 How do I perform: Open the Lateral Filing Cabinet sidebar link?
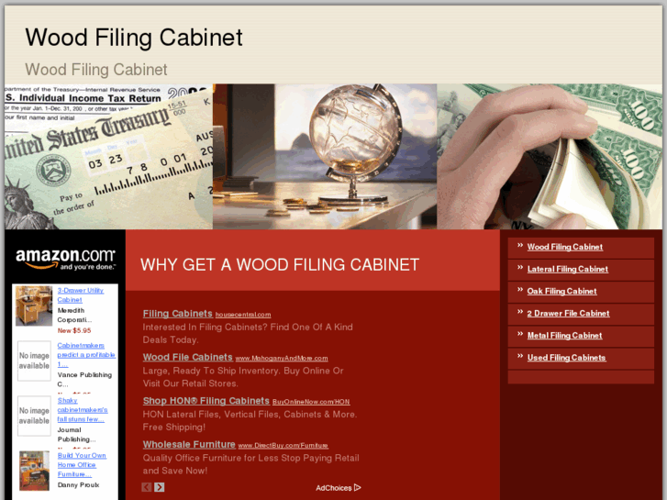568,269
